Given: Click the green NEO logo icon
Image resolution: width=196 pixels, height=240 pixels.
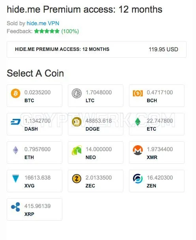Looking at the screenshot, I should tap(77, 150).
